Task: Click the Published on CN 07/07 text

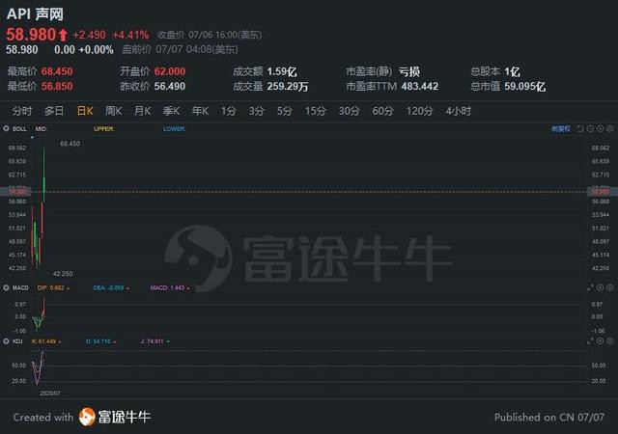Action: coord(549,418)
